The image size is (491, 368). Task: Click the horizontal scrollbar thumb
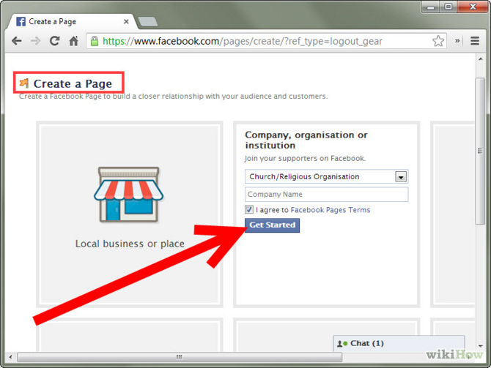point(180,357)
